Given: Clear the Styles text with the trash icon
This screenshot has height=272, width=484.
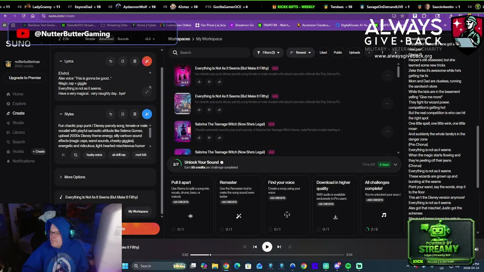Looking at the screenshot, I should (135, 114).
